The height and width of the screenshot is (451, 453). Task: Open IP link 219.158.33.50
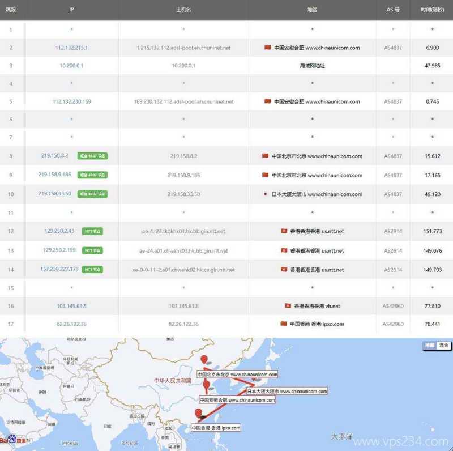(x=55, y=194)
